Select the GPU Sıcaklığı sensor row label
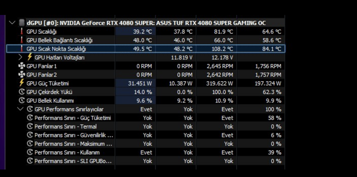The width and height of the screenshot is (357, 177). click(x=42, y=32)
